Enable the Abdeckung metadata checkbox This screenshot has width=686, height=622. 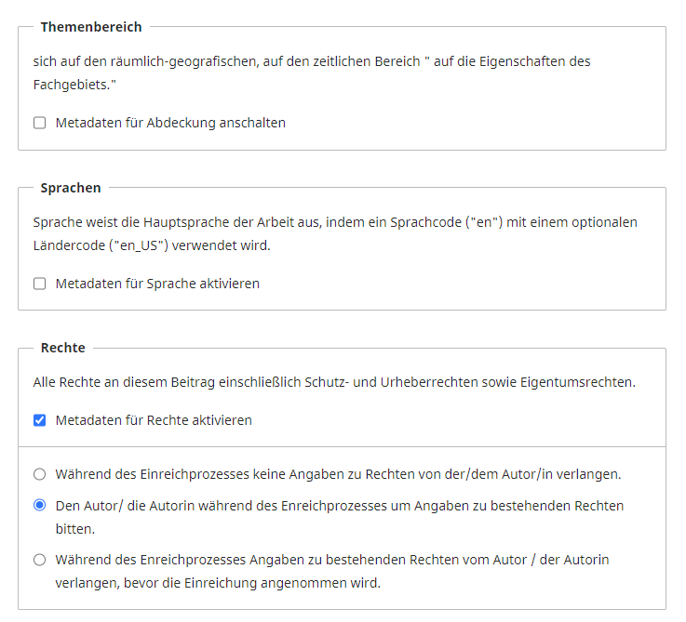[x=39, y=123]
